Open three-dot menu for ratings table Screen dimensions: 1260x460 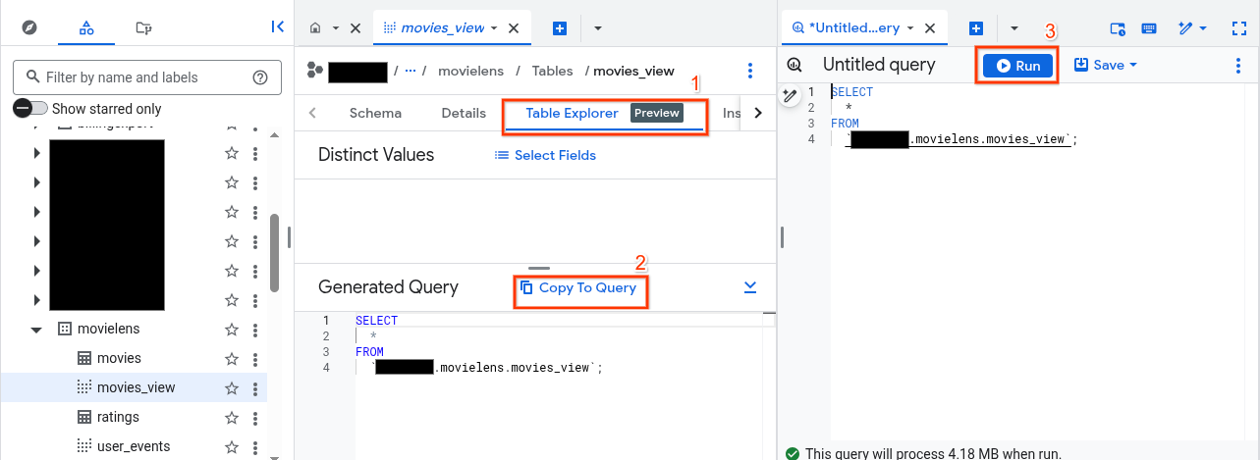[255, 417]
